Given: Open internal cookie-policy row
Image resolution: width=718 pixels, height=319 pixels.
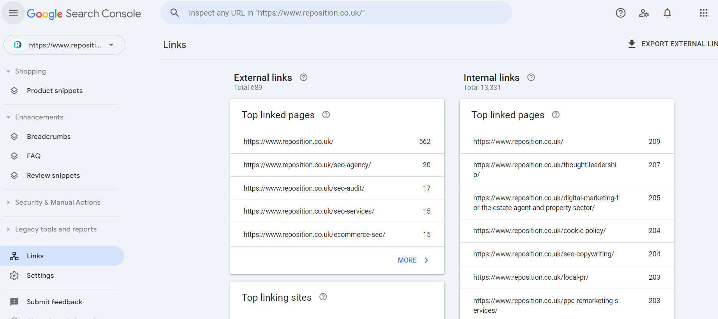Looking at the screenshot, I should pos(567,231).
